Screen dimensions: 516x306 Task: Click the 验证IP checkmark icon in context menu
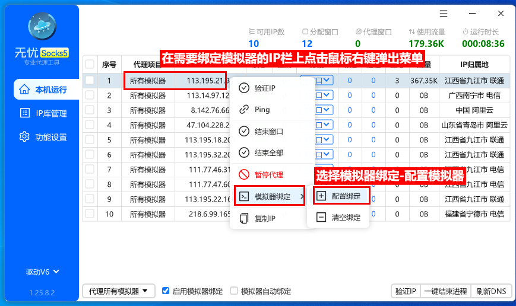[244, 88]
